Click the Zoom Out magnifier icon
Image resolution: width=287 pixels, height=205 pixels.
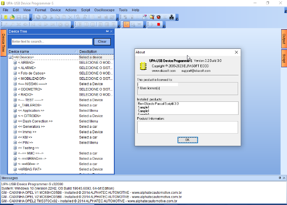pyautogui.click(x=12, y=24)
